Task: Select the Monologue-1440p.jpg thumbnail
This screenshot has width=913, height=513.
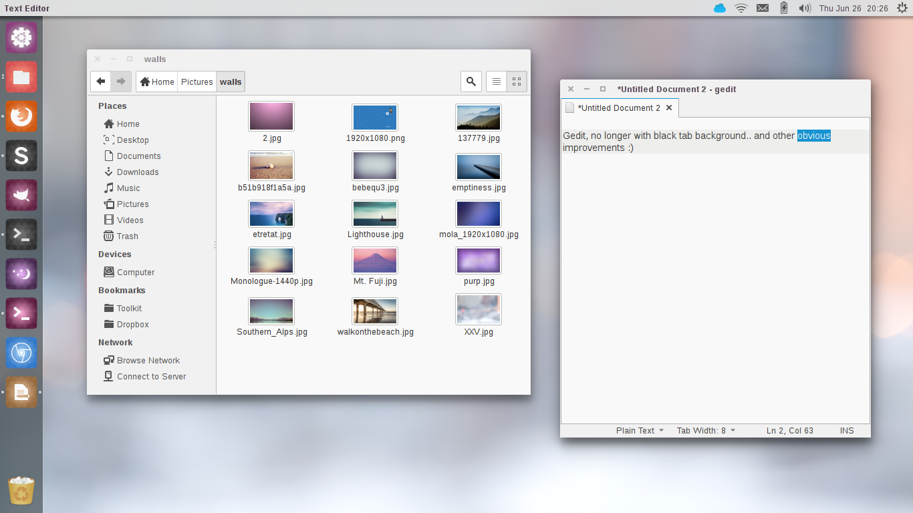Action: 271,261
